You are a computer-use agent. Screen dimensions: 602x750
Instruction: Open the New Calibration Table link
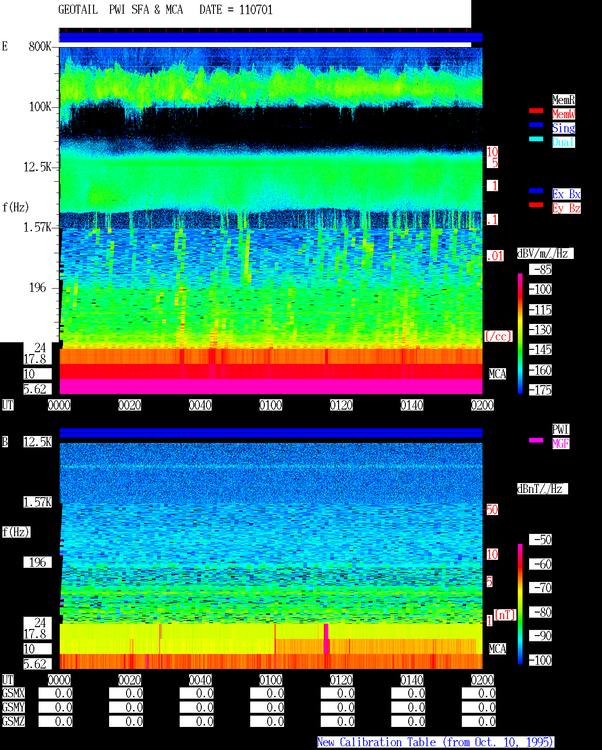point(436,742)
